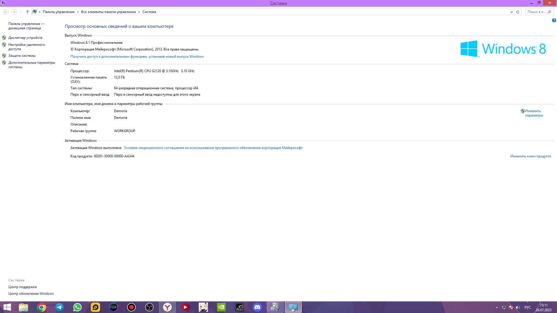Open 'Дополнительные параметры системы' link

[32, 65]
